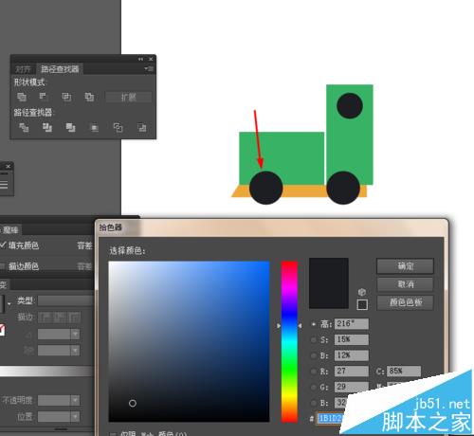Select the black circle on tall green rectangle
The height and width of the screenshot is (436, 474).
pyautogui.click(x=350, y=105)
